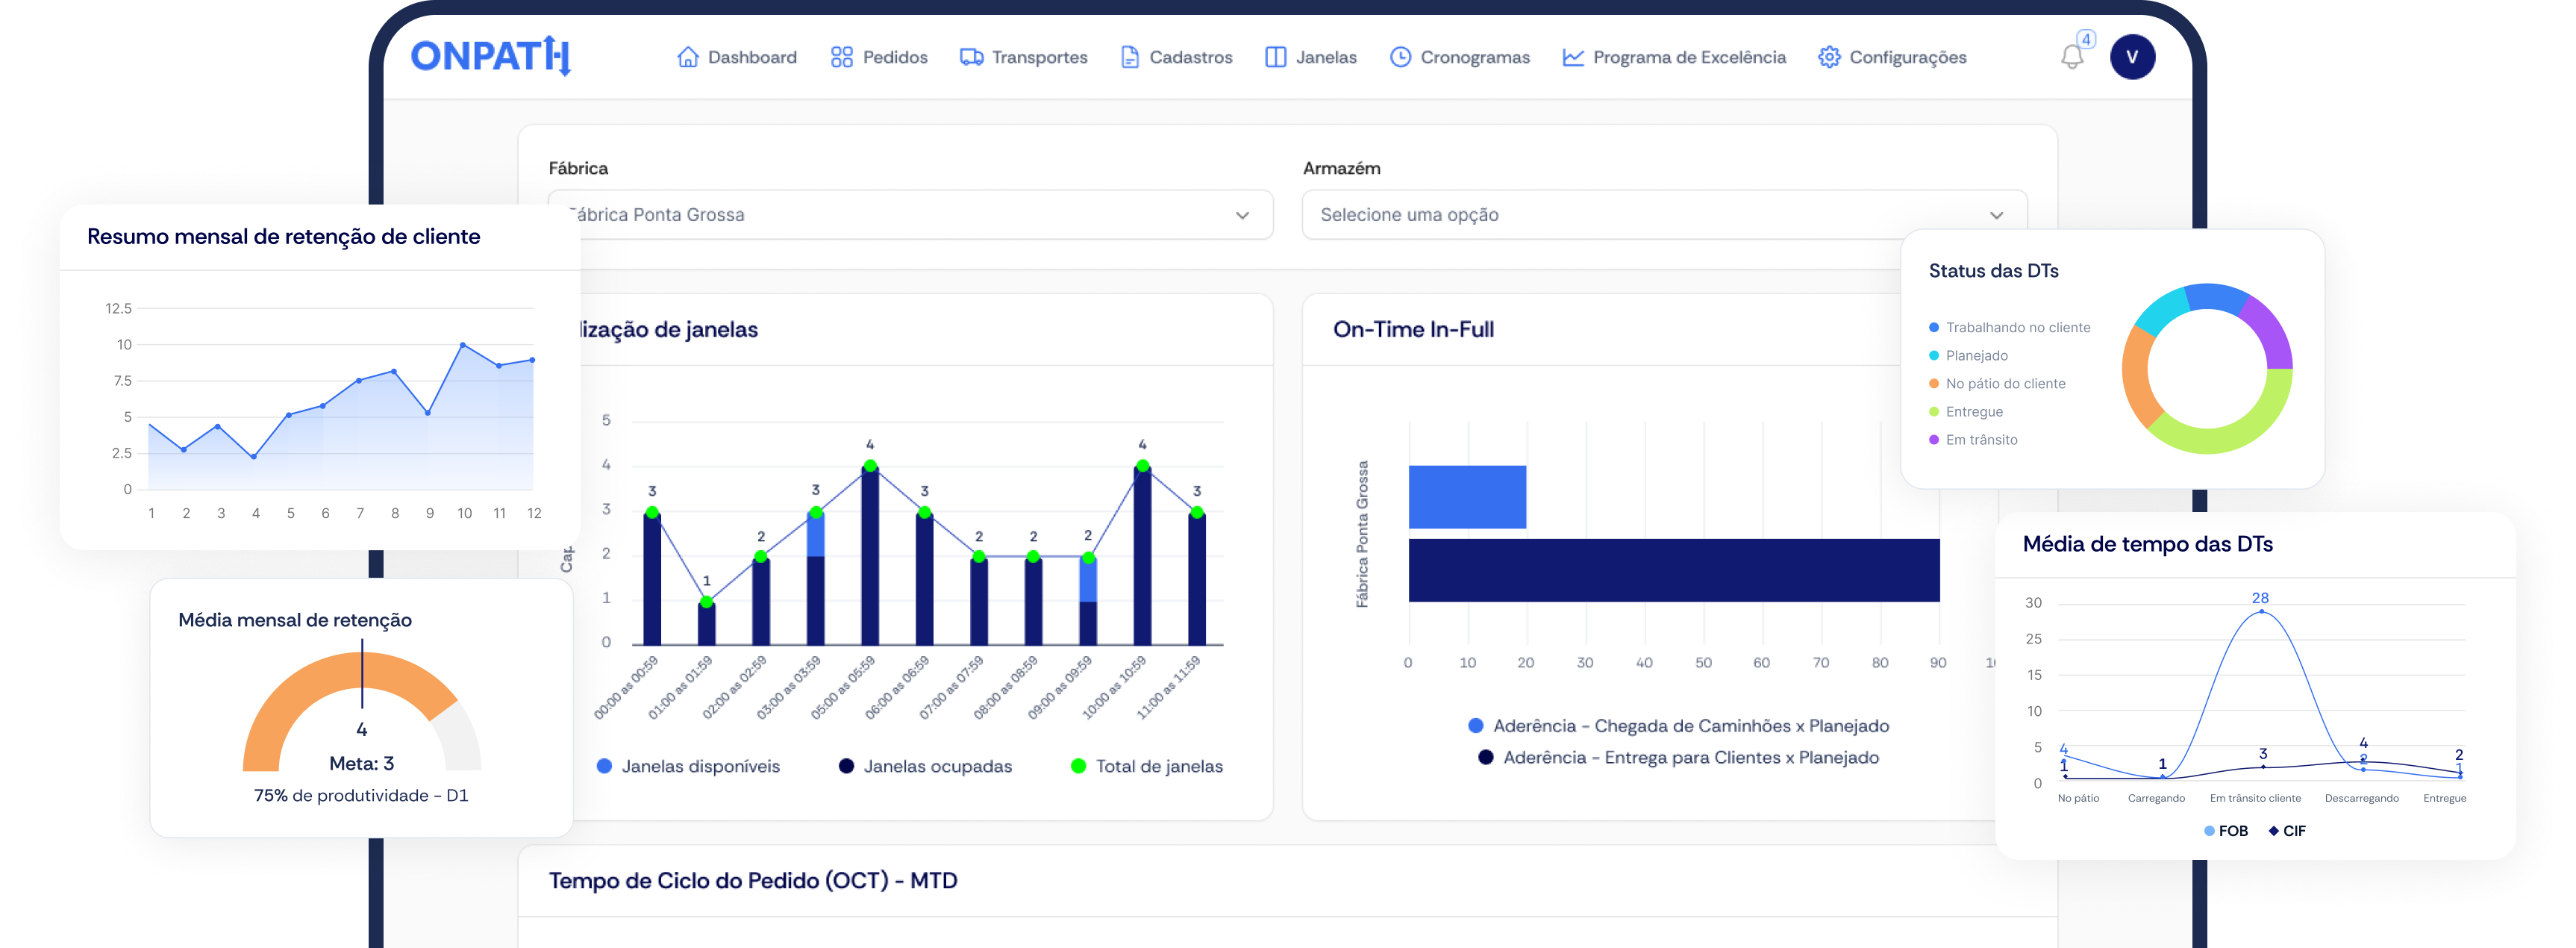The height and width of the screenshot is (948, 2576).
Task: Toggle Janelas disponíveis legend
Action: (688, 766)
